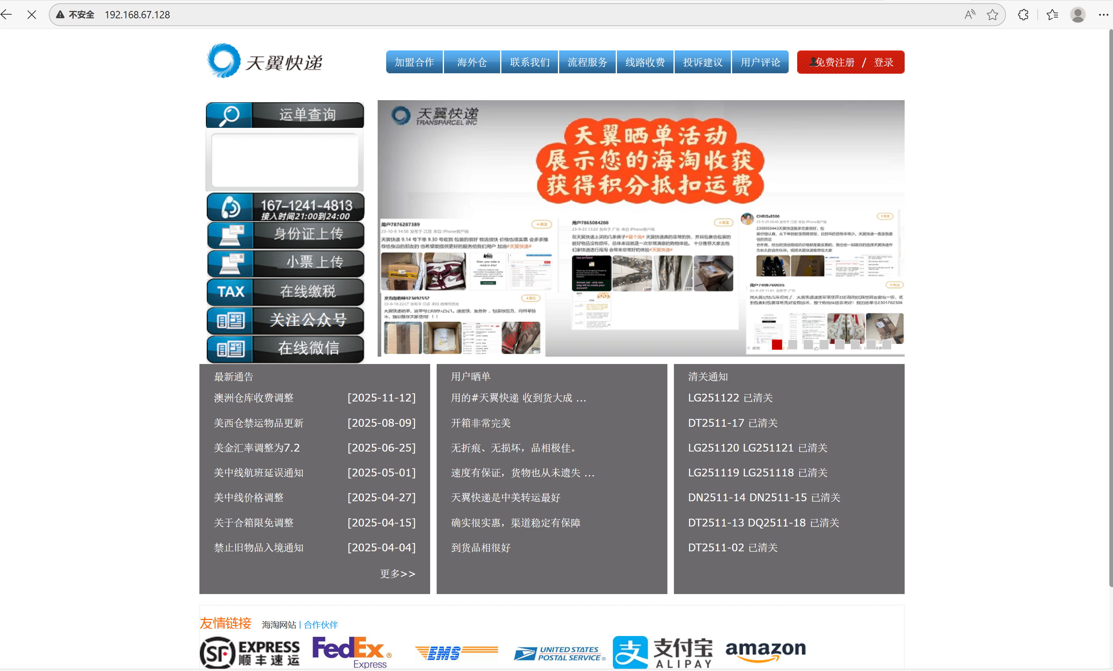
Task: Open browser settings ellipsis menu
Action: click(1103, 15)
